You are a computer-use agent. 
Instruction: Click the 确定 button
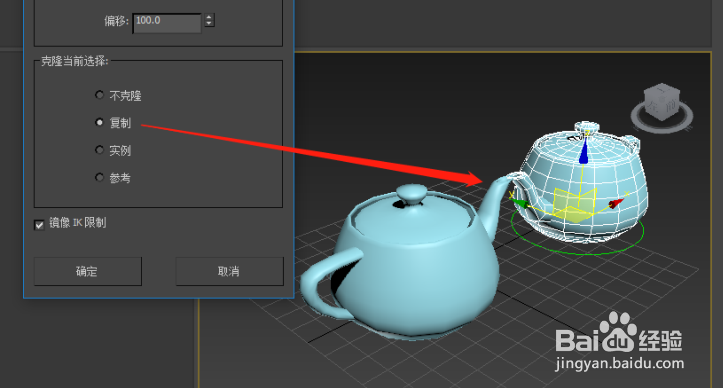[x=88, y=271]
